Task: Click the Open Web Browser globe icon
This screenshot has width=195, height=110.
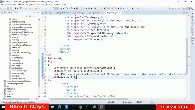Action: tap(108, 9)
